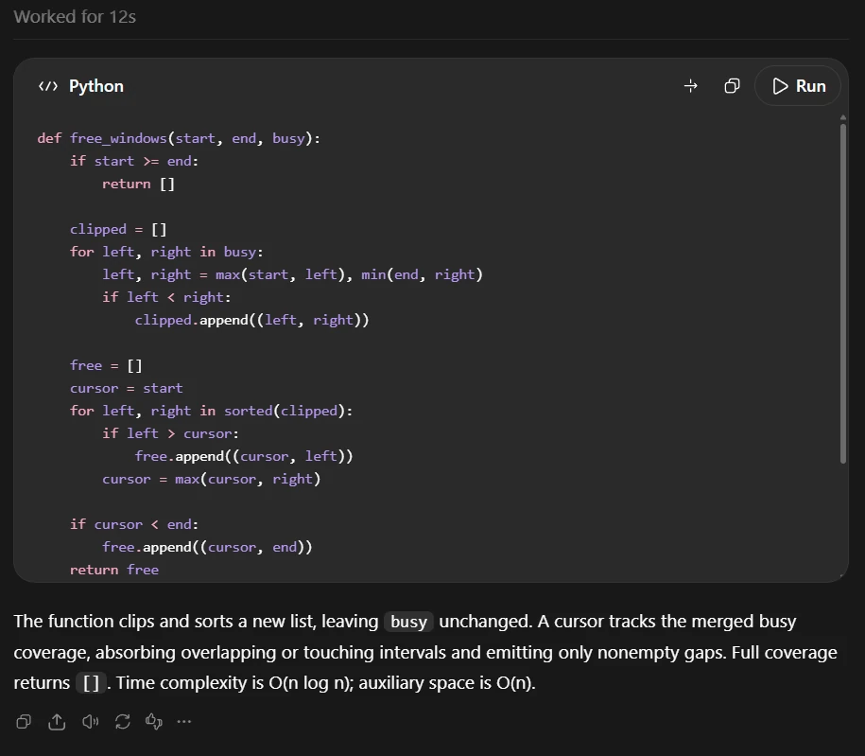Toggle line wrap in code block
Viewport: 865px width, 756px height.
pos(691,86)
